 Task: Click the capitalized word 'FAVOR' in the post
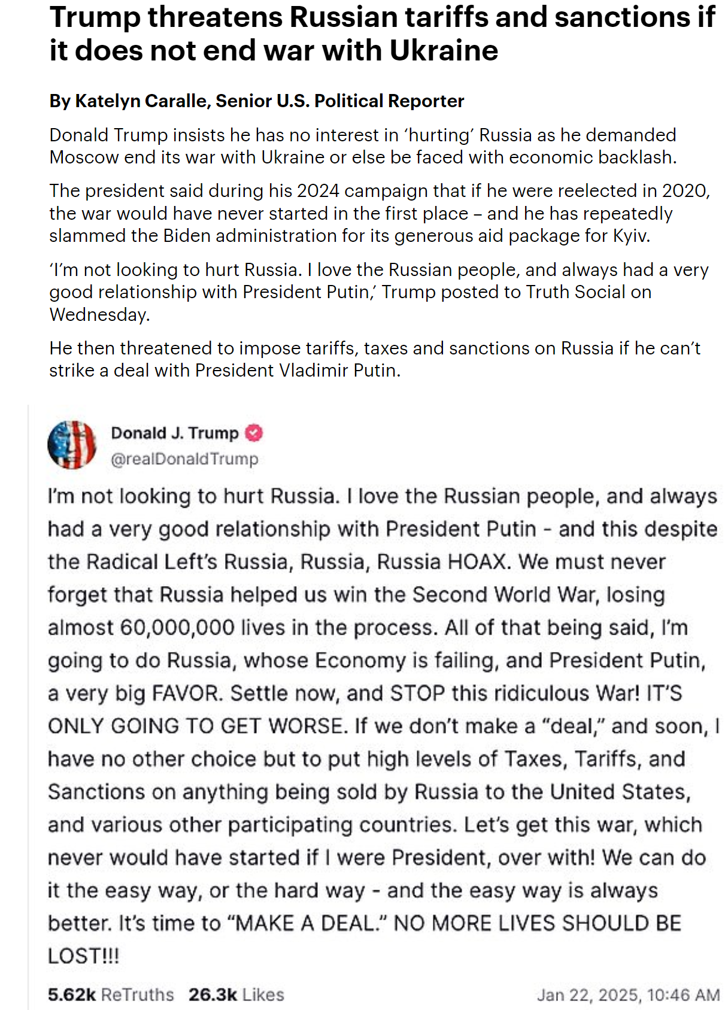click(x=187, y=693)
